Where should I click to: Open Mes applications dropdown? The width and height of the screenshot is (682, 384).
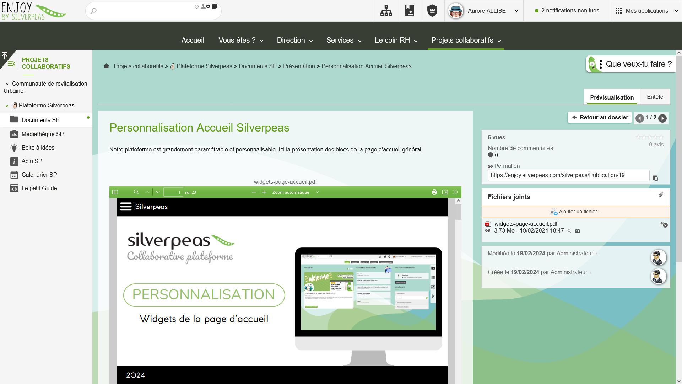(646, 11)
